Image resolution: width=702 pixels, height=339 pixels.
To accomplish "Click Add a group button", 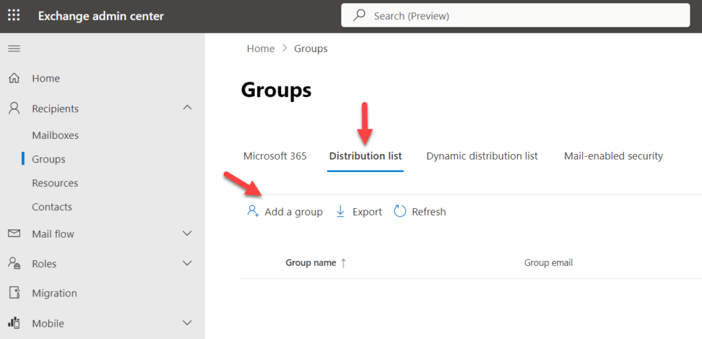I will [x=285, y=212].
